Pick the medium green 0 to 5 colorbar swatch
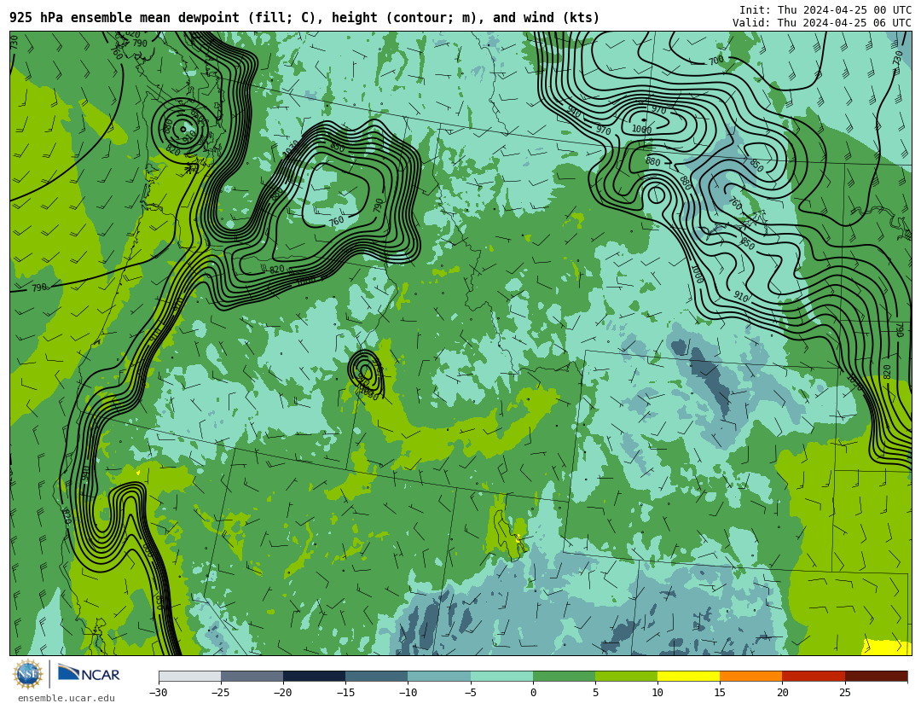Screen dimensions: 921x709 (564, 676)
